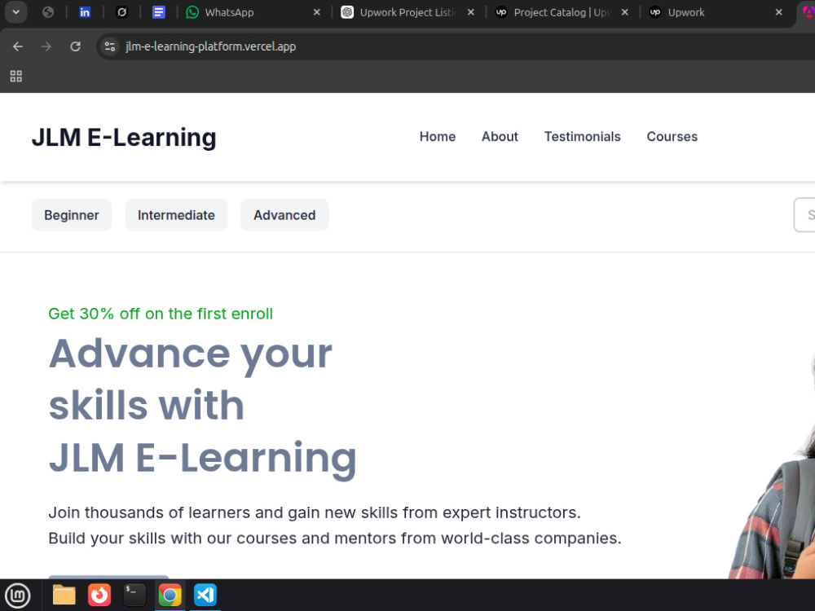
Task: Click the jlm-e-learning-platform.vercel.app address bar
Action: [x=457, y=46]
